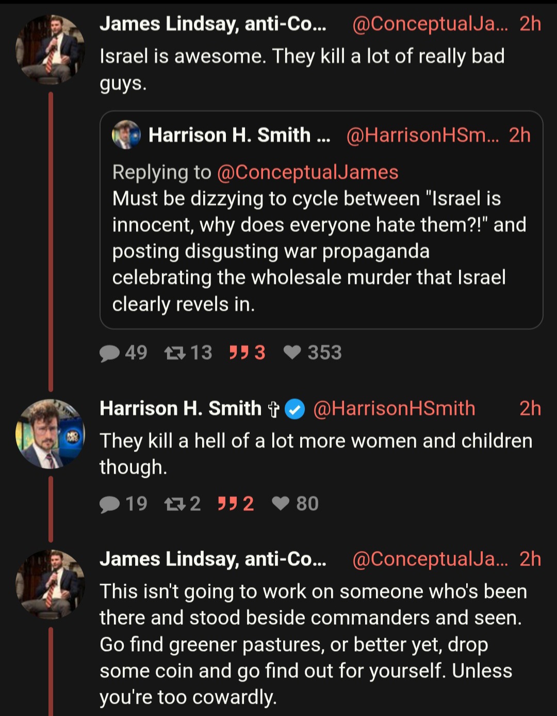Open the James Lindsay display name on top tweet
The image size is (557, 716).
(213, 24)
